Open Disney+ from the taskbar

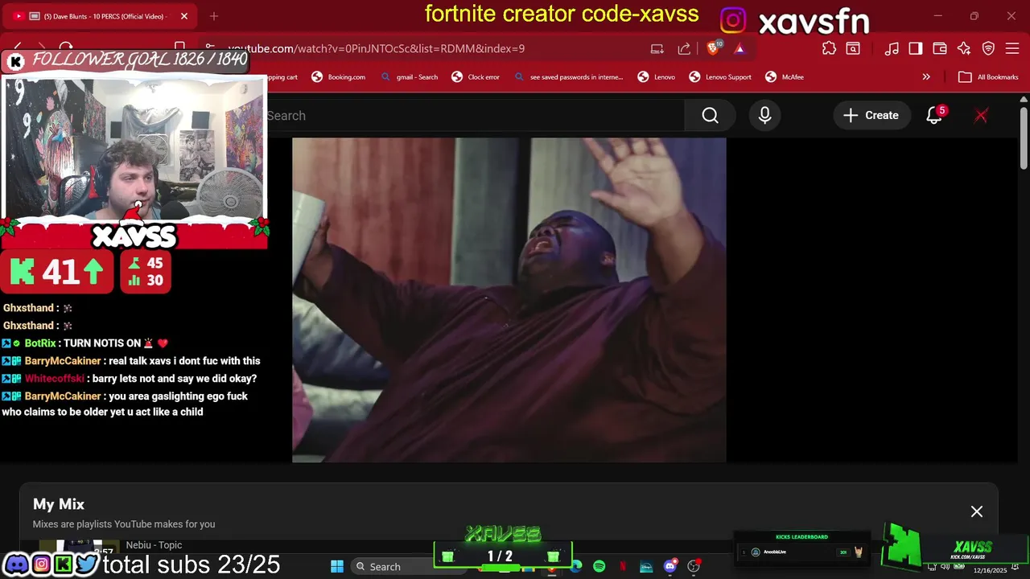pyautogui.click(x=646, y=567)
